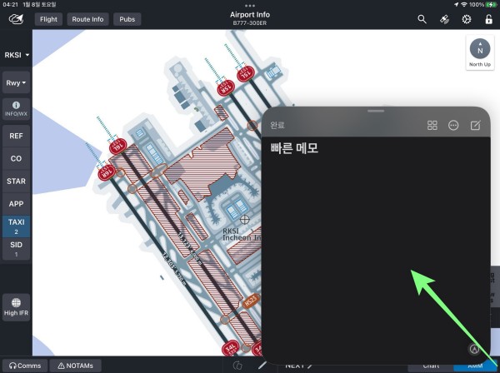The width and height of the screenshot is (500, 373).
Task: Open the search magnifier in top bar
Action: coord(422,18)
